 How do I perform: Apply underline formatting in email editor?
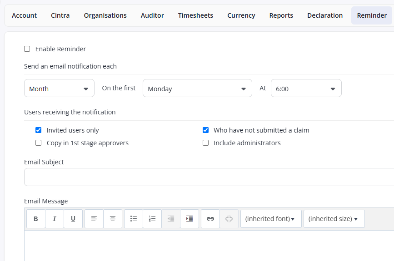(73, 219)
